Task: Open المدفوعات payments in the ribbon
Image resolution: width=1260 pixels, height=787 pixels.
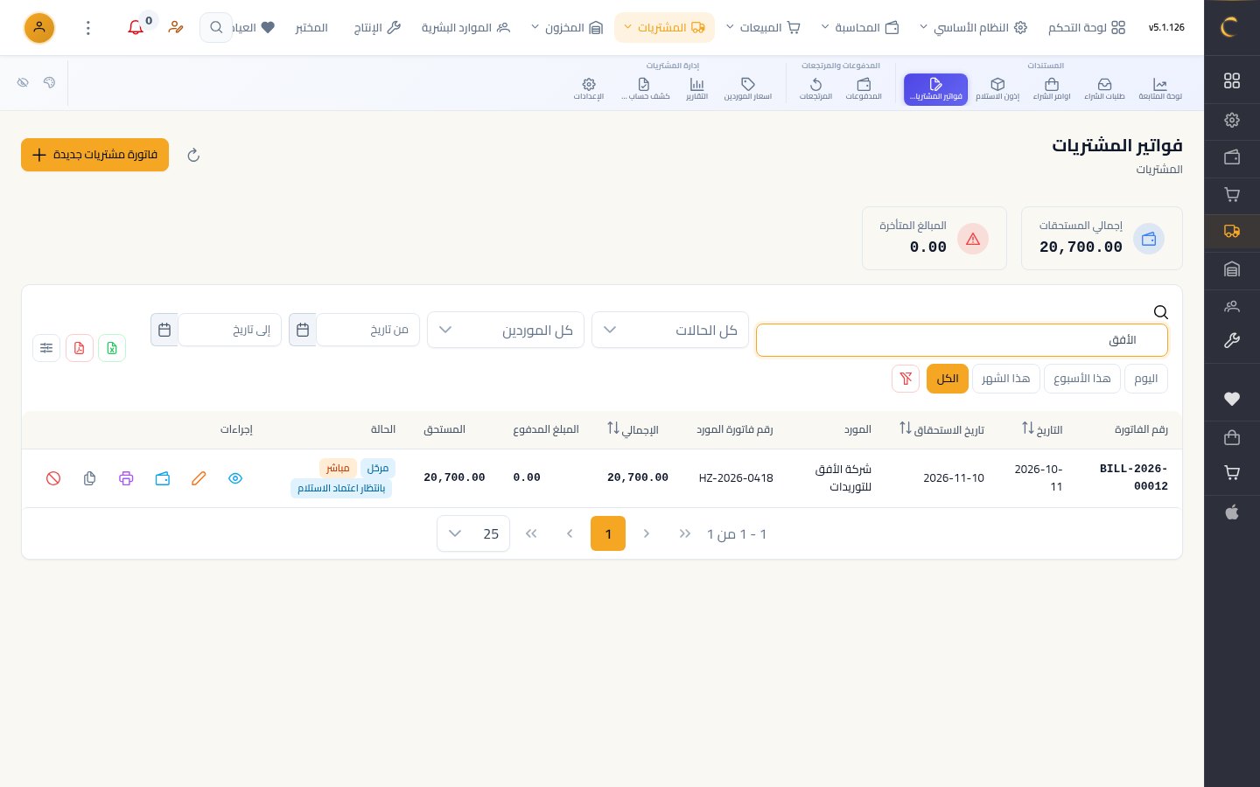Action: pyautogui.click(x=864, y=89)
